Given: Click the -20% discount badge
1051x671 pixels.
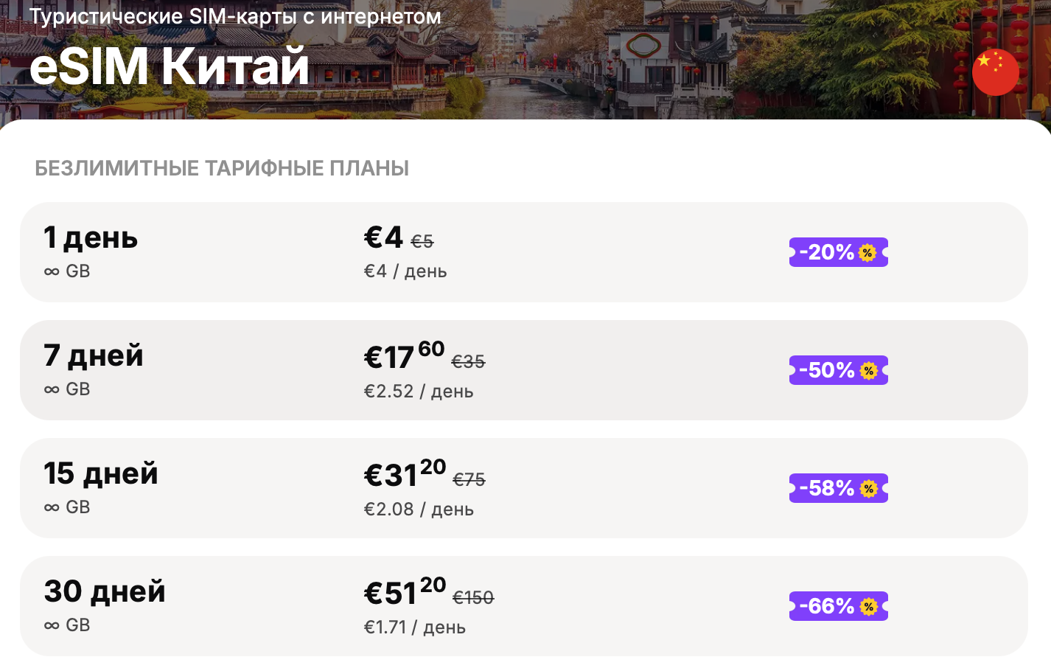Looking at the screenshot, I should (838, 252).
